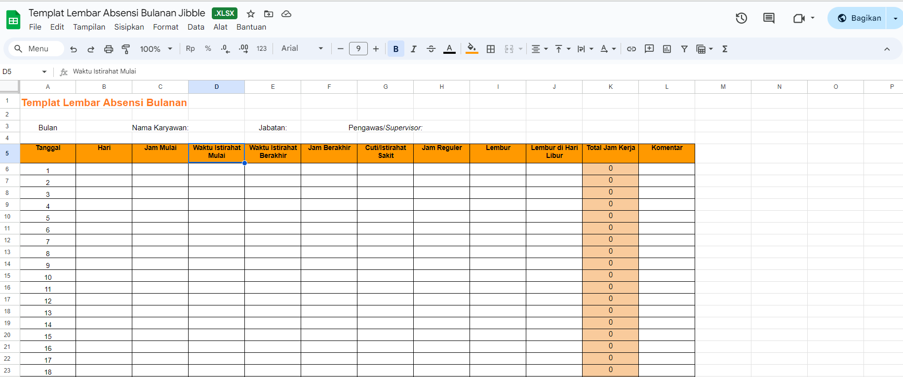The width and height of the screenshot is (903, 377).
Task: Decrease font size minus button
Action: (340, 49)
